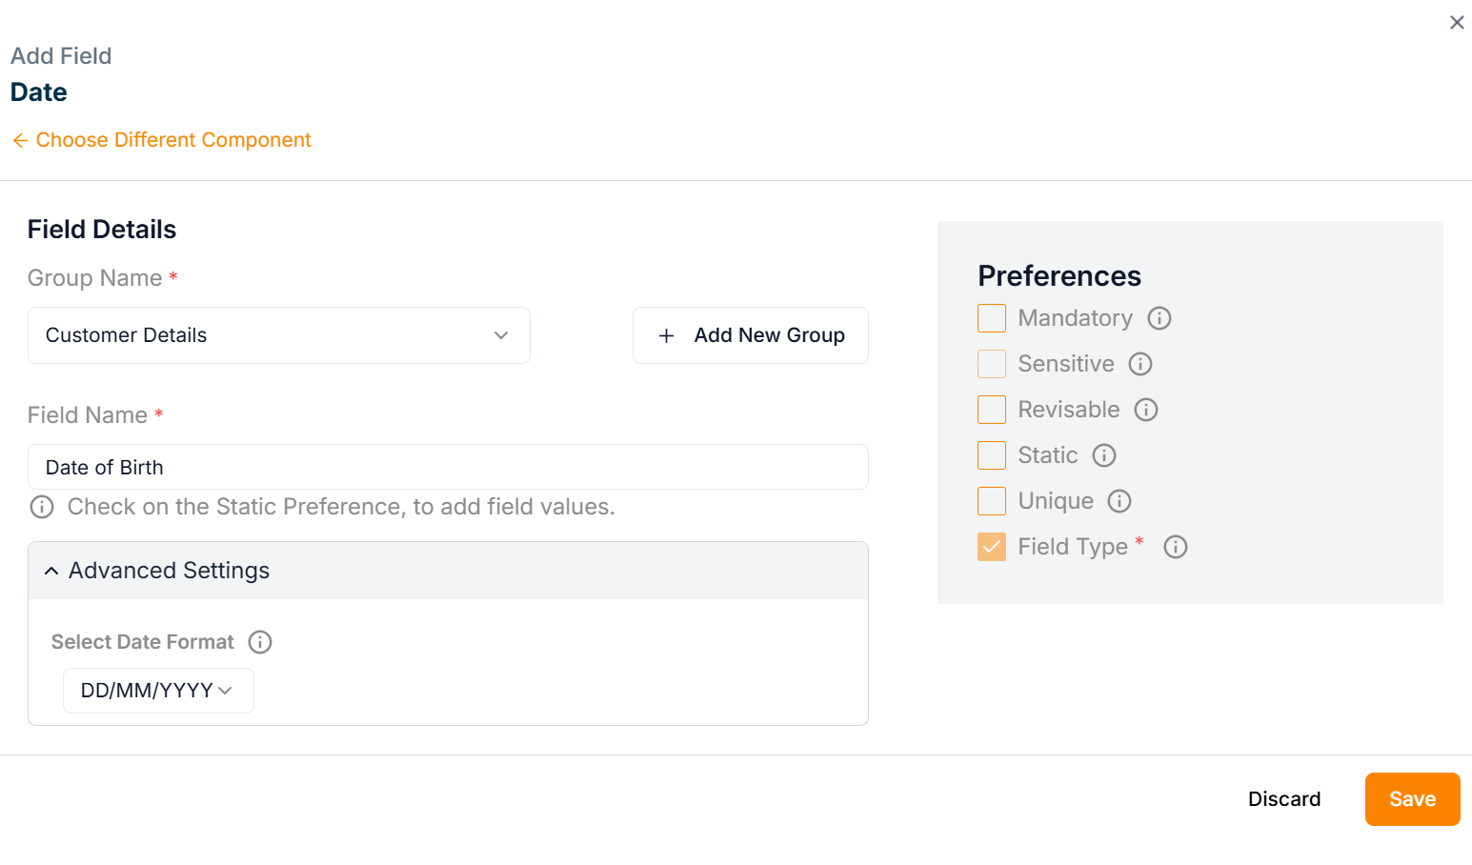Check the Static preference checkbox
The width and height of the screenshot is (1472, 865).
click(991, 455)
